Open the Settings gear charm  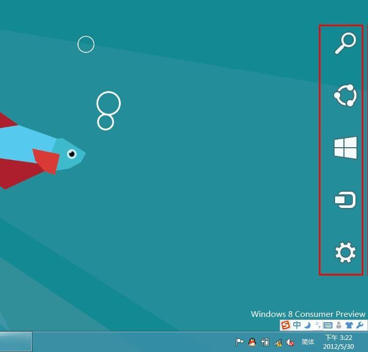(345, 252)
